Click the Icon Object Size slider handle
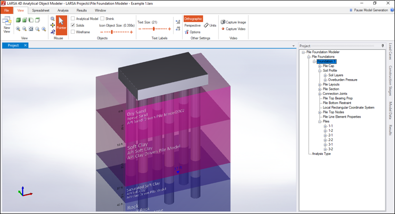 [x=112, y=32]
